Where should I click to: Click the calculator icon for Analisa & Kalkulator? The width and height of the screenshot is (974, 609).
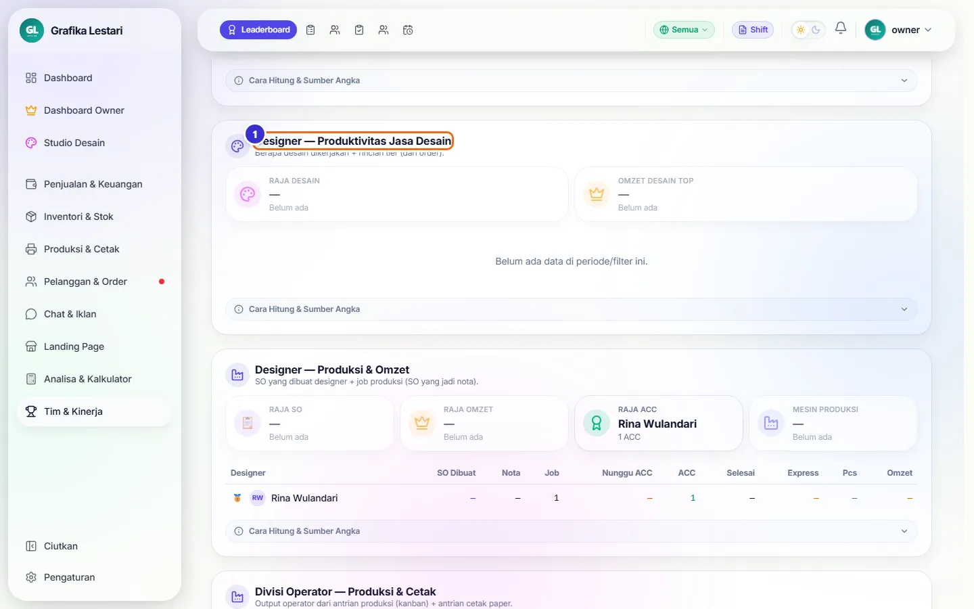[31, 379]
